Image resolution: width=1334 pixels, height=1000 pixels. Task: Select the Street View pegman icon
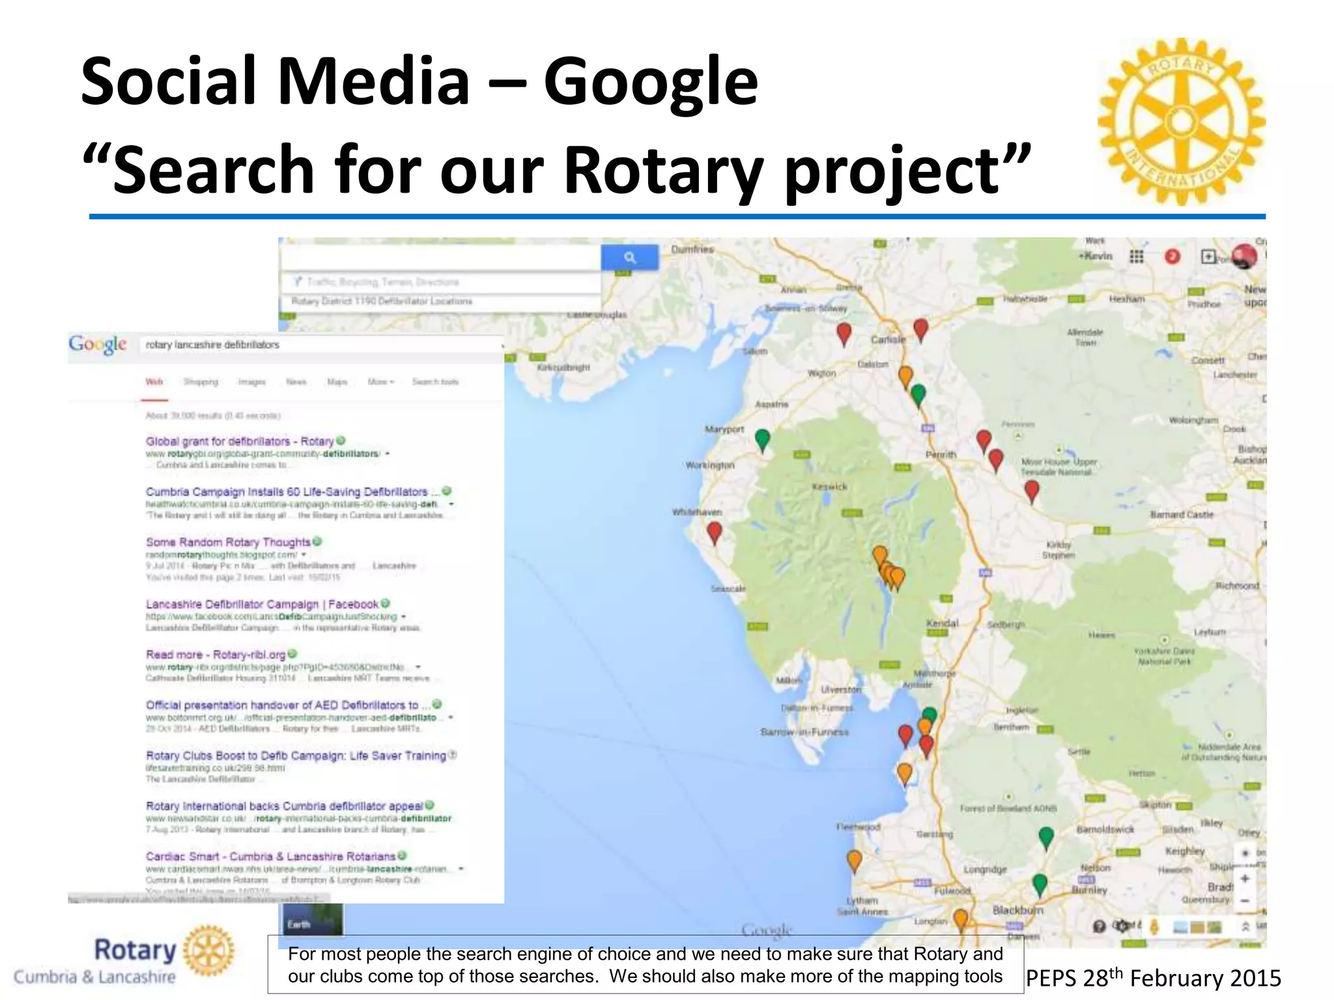1155,926
